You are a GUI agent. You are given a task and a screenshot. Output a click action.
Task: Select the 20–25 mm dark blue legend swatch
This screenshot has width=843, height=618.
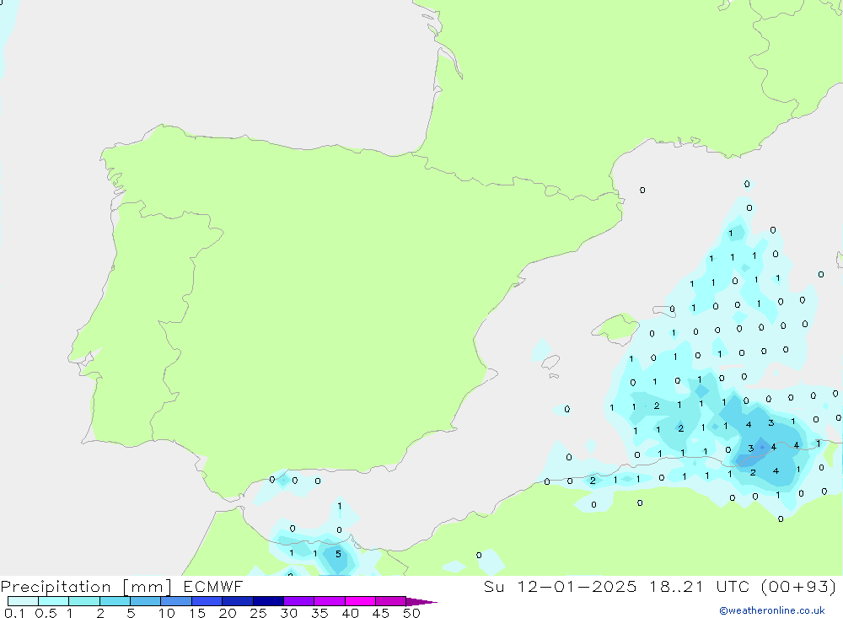238,601
